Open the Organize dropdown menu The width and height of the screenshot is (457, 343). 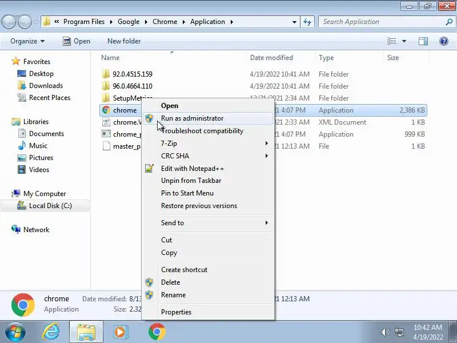[27, 41]
